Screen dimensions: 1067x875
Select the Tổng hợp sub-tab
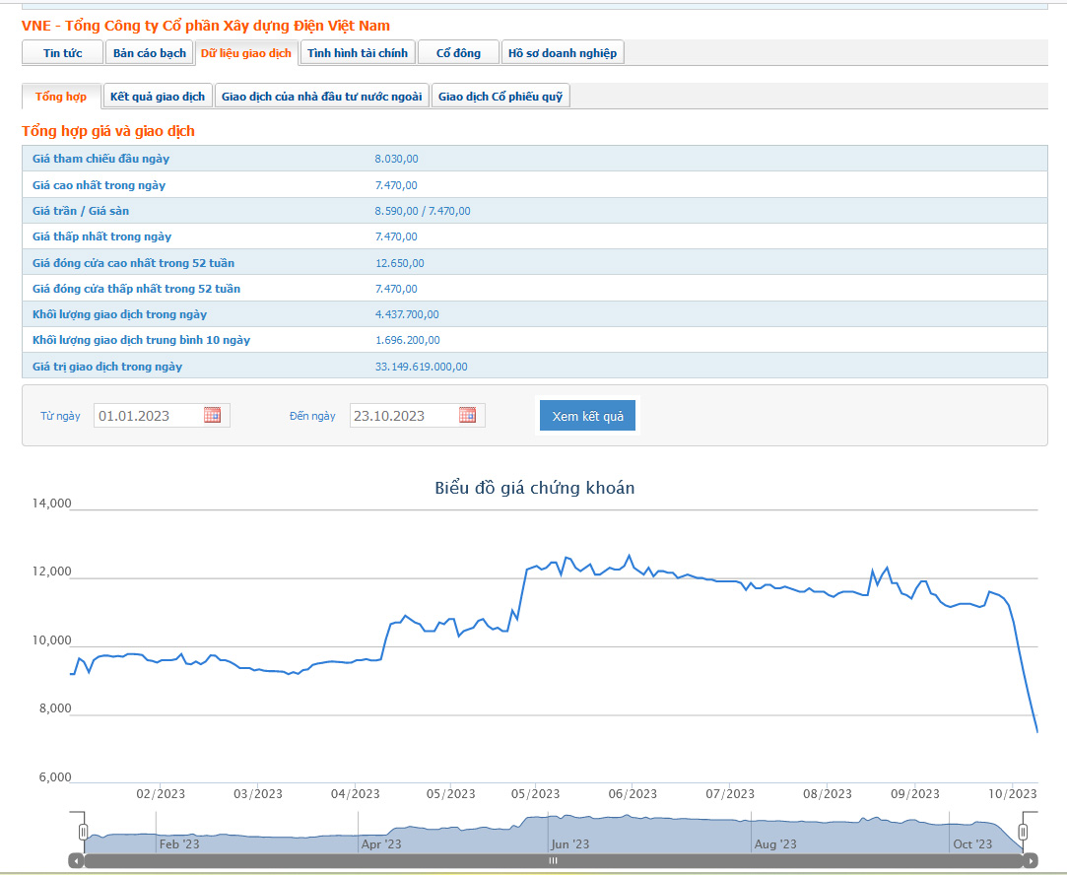click(61, 97)
